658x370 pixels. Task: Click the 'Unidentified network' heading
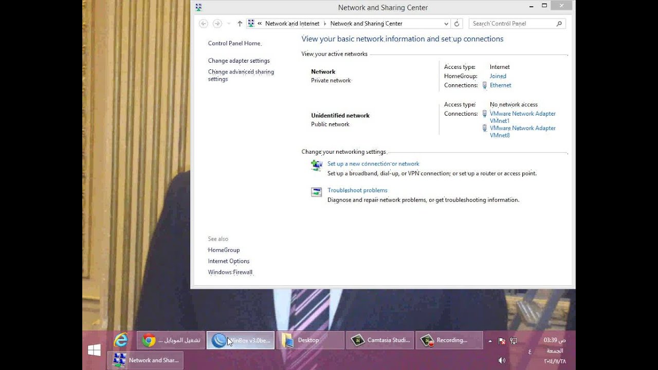pyautogui.click(x=340, y=116)
